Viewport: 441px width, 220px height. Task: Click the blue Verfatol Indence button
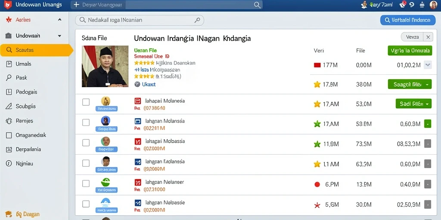coord(407,20)
